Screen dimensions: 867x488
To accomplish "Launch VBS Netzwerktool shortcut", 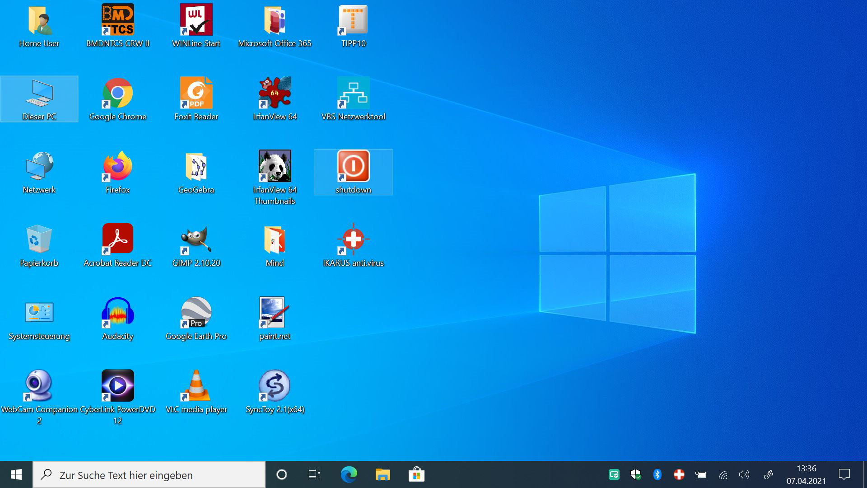I will point(353,93).
